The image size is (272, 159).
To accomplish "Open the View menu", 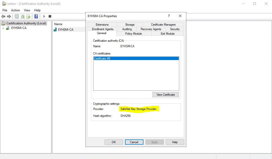I will pos(27,10).
